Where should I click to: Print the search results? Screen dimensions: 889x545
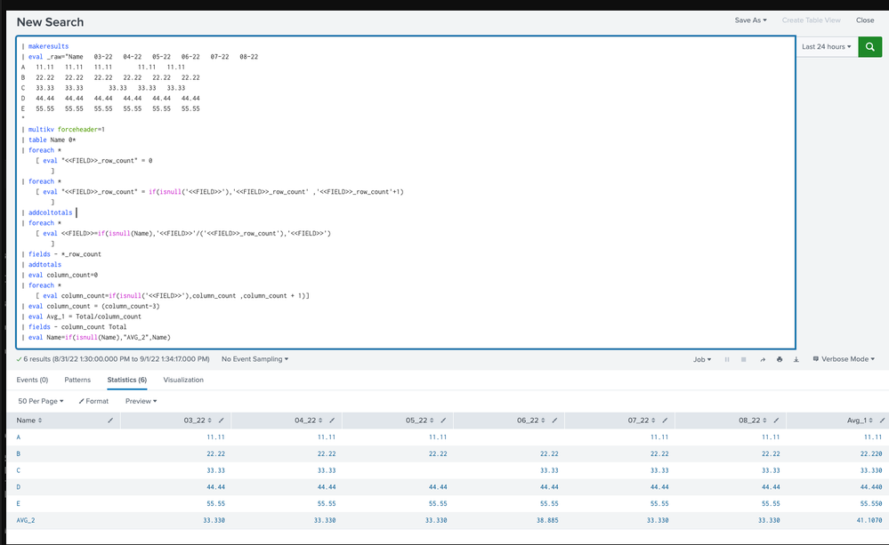[780, 359]
